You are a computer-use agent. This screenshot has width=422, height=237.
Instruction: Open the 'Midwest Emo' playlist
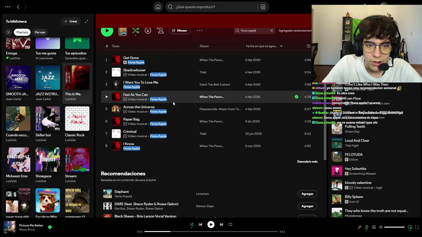(18, 165)
